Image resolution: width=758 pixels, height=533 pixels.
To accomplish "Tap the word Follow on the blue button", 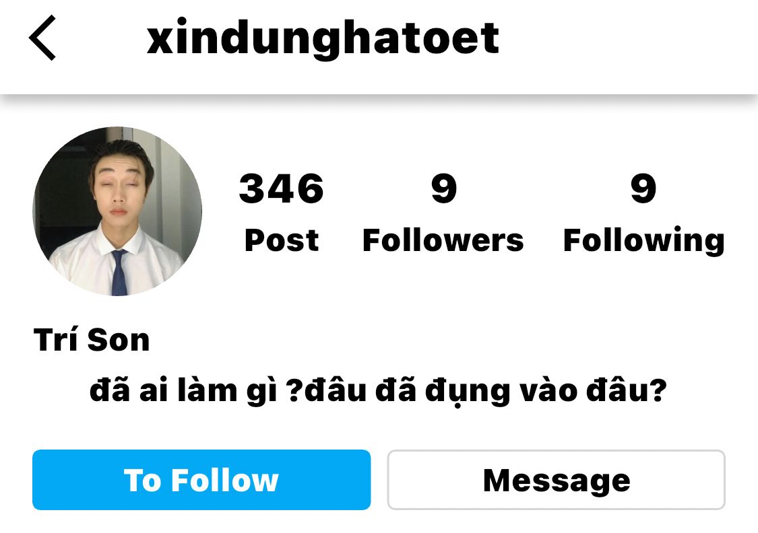I will point(225,480).
